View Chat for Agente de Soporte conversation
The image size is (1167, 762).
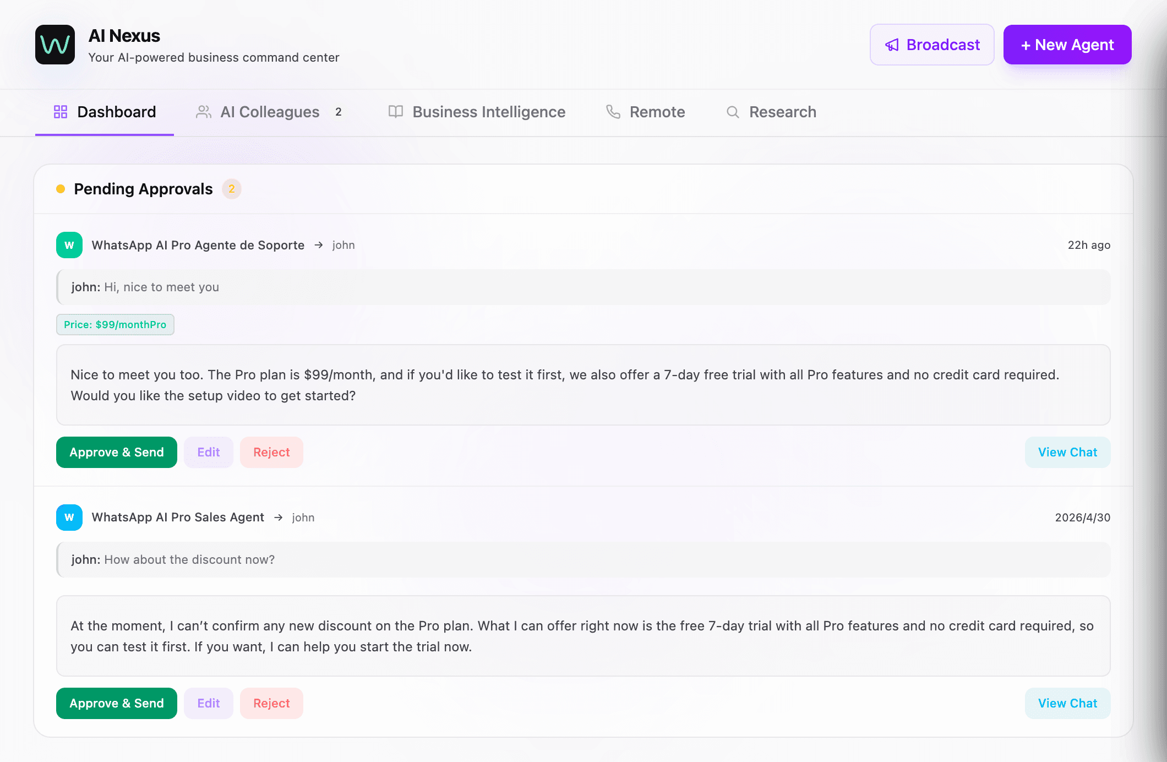point(1067,452)
